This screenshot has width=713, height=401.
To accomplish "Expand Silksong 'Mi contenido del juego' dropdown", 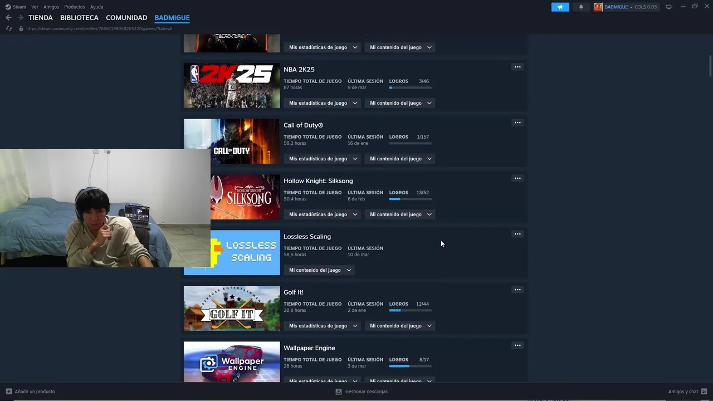I will coord(400,214).
